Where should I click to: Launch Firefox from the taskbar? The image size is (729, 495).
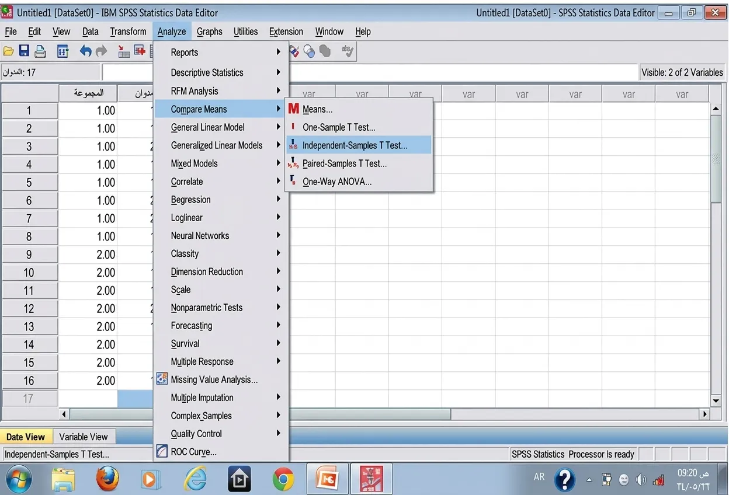coord(107,480)
